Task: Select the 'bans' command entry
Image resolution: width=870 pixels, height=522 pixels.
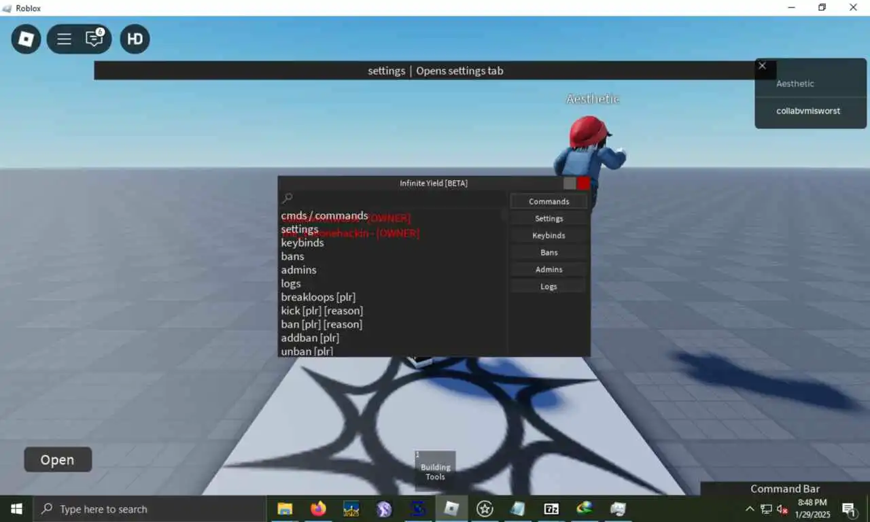Action: coord(292,256)
